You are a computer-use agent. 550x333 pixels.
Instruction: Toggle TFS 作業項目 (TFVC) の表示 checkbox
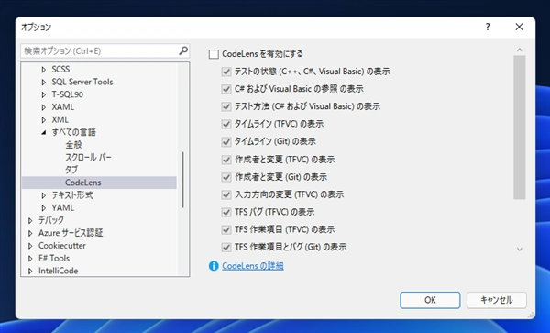(x=226, y=230)
